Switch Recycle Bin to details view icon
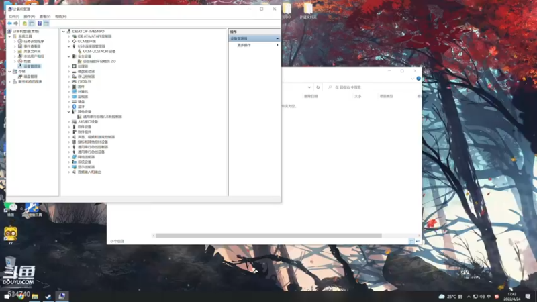 pos(411,241)
